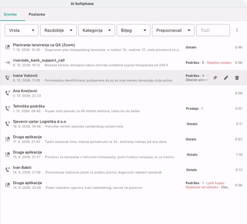Viewport: 247px width, 224px height.
Task: Click the Ostalo label on Ivan Babić row
Action: point(191,170)
